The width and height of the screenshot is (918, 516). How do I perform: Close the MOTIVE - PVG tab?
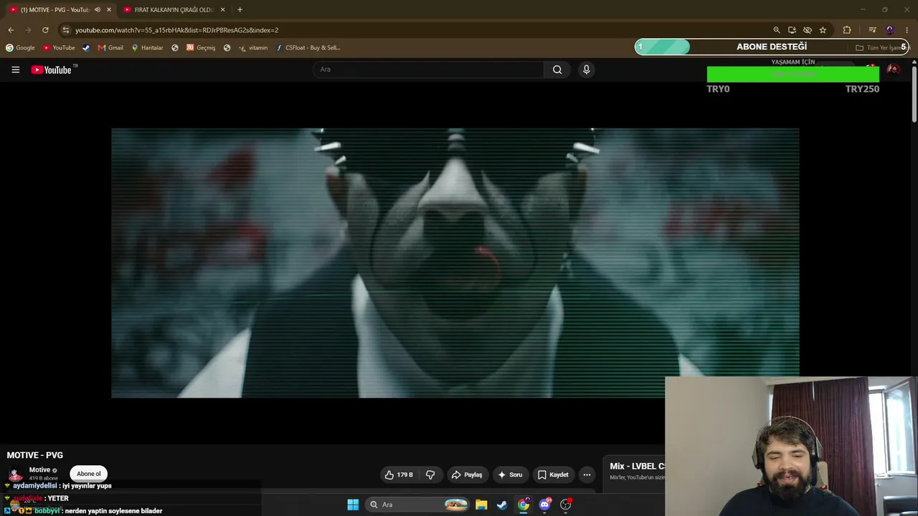click(x=109, y=10)
